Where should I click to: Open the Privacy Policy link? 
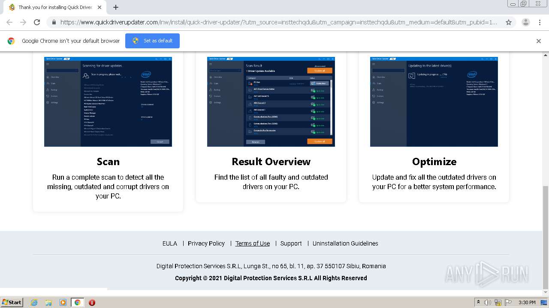206,243
